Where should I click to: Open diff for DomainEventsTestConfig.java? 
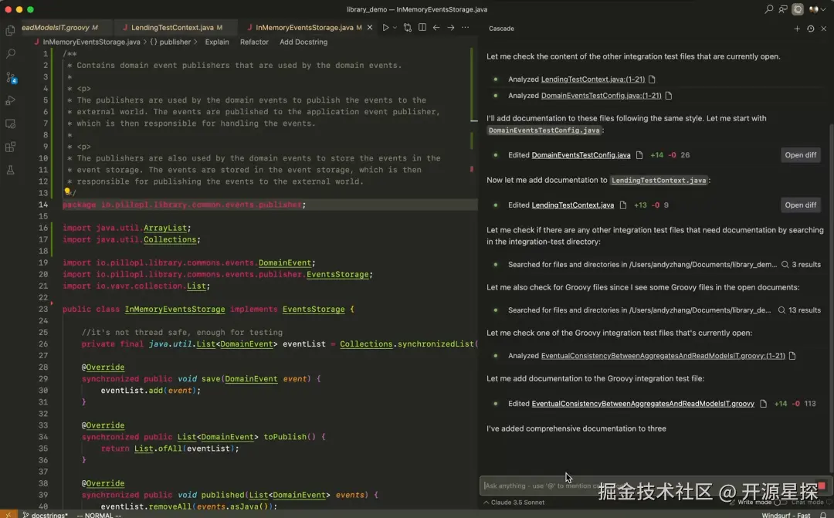tap(800, 155)
